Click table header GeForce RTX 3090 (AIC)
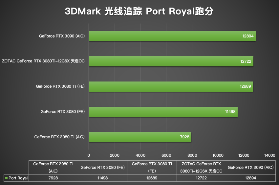This screenshot has width=279, height=185. [x=250, y=167]
